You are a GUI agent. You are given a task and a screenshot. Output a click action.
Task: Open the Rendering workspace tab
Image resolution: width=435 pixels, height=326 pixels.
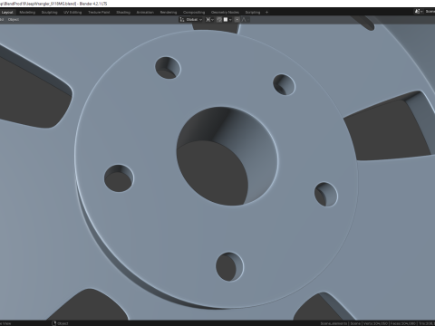point(169,13)
